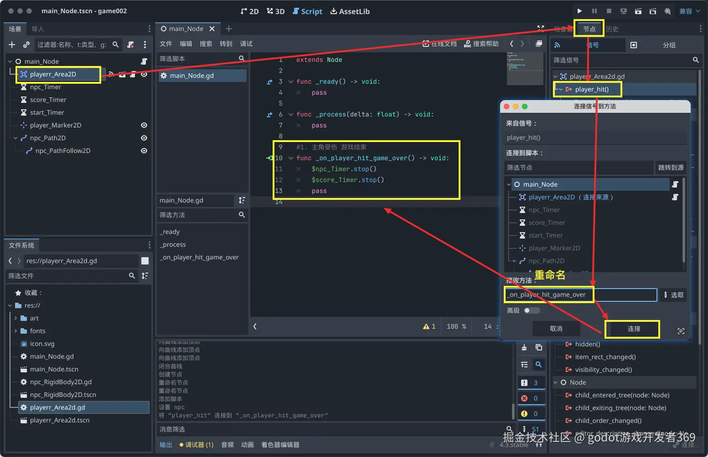Image resolution: width=708 pixels, height=457 pixels.
Task: Click the 连接 connect button
Action: (634, 329)
